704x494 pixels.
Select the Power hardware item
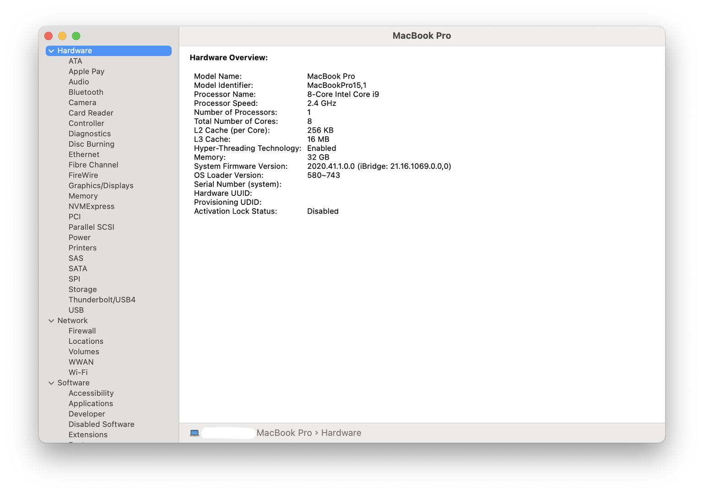point(79,237)
